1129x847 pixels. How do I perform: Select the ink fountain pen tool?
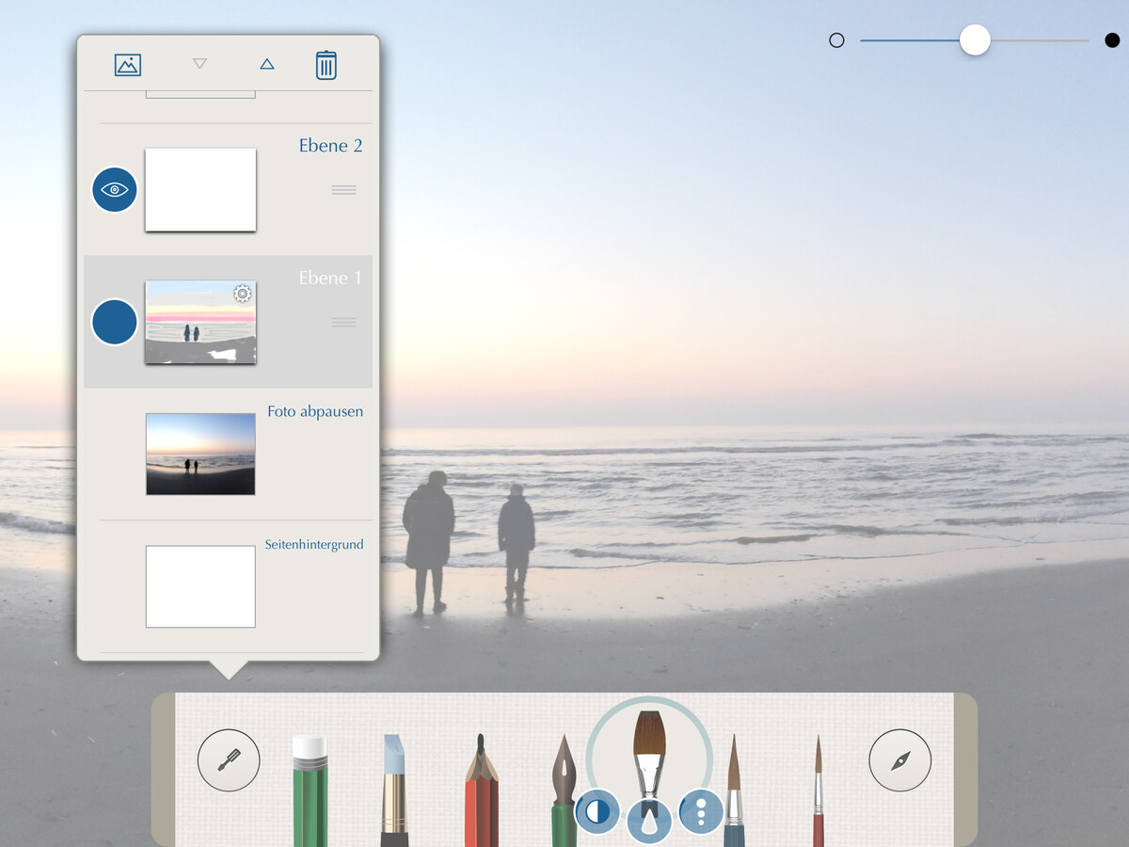pyautogui.click(x=564, y=791)
